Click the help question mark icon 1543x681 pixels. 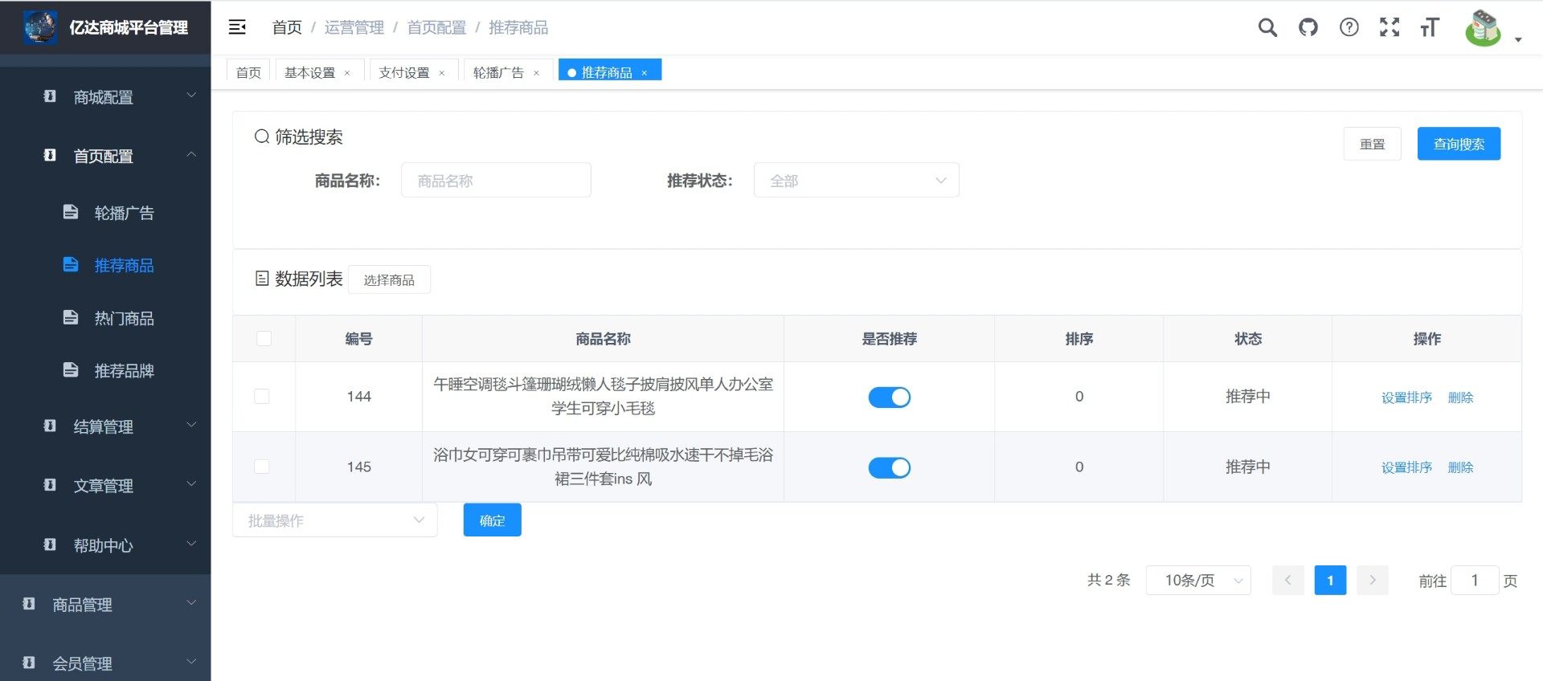[x=1349, y=27]
